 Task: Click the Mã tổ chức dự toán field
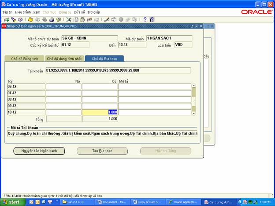(89, 38)
